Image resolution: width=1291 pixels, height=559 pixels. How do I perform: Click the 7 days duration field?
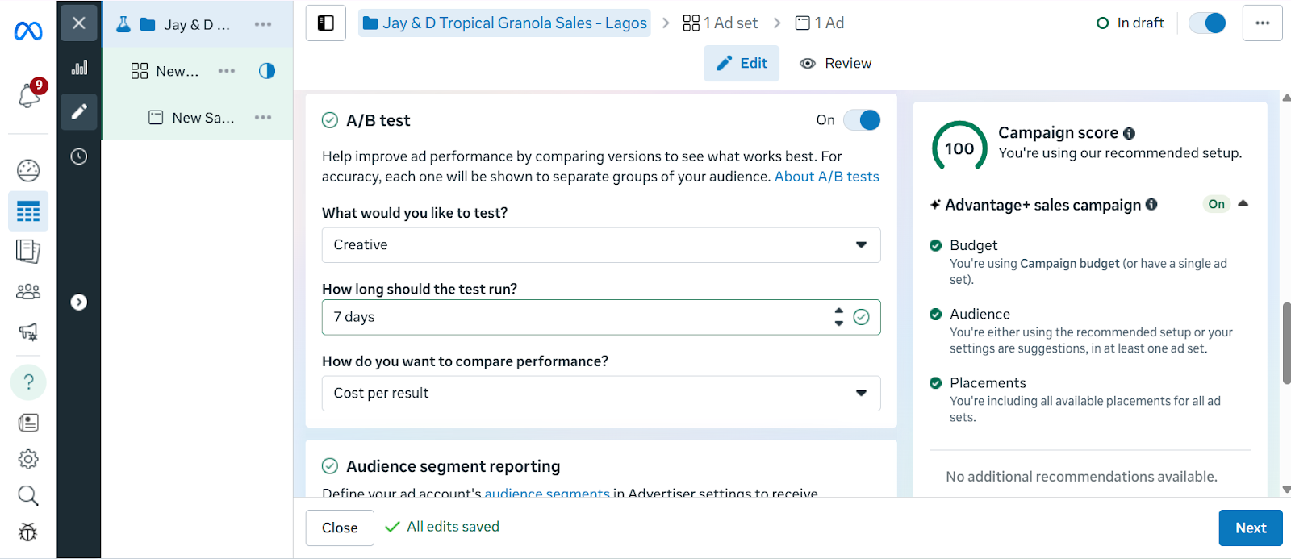coord(601,317)
